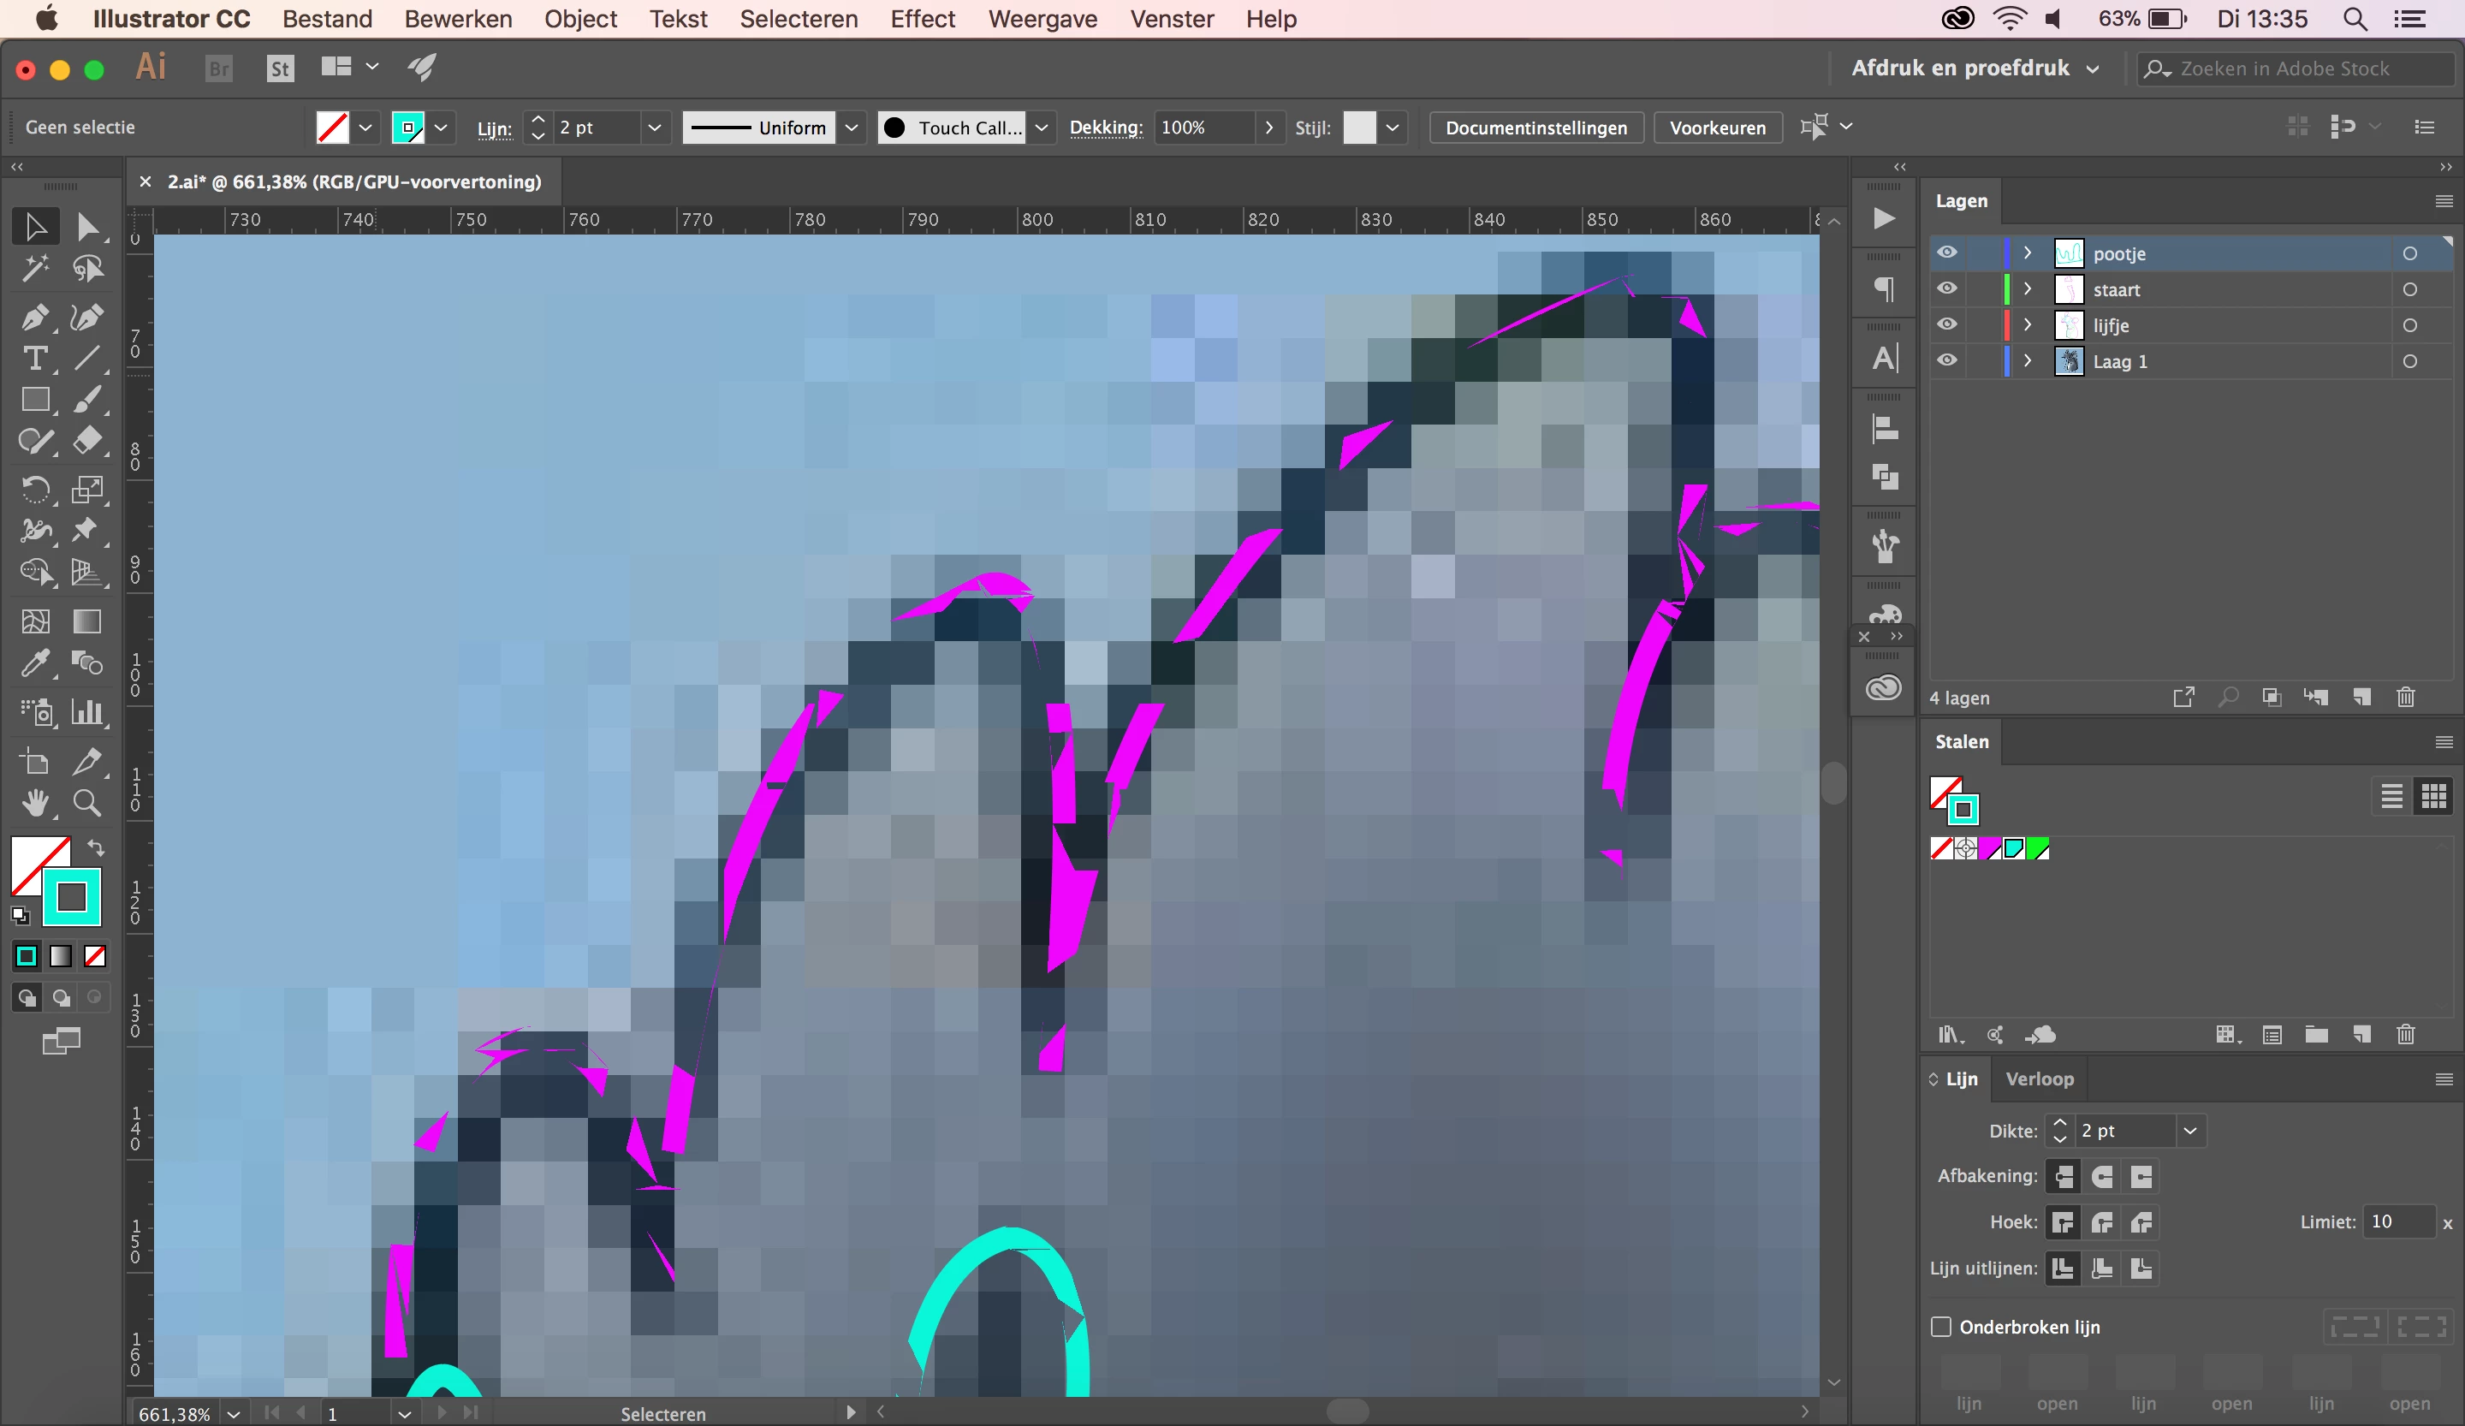Open the Dikte stroke weight dropdown
Image resolution: width=2465 pixels, height=1426 pixels.
[2190, 1131]
